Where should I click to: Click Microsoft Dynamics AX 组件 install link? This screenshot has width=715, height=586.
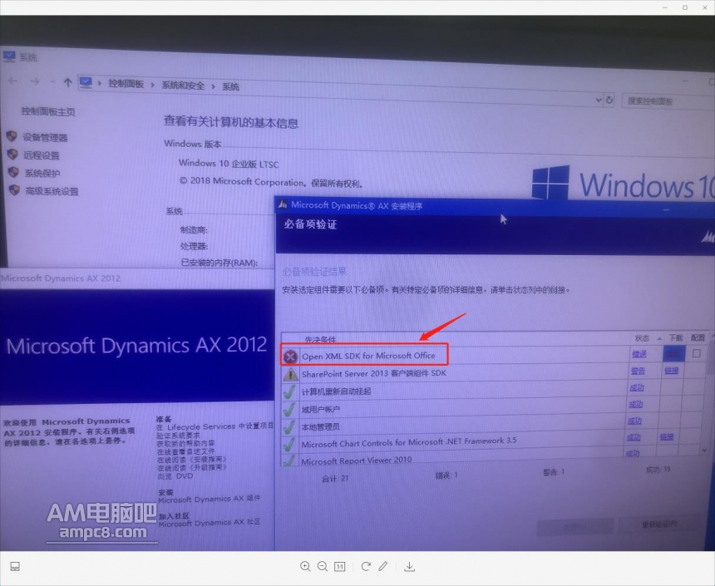coord(210,499)
